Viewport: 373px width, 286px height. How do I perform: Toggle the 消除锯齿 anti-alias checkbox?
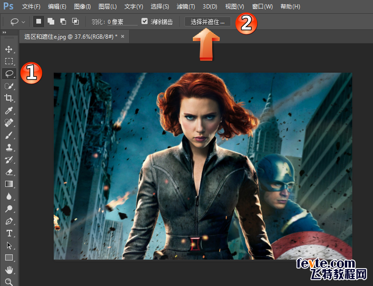(x=144, y=21)
